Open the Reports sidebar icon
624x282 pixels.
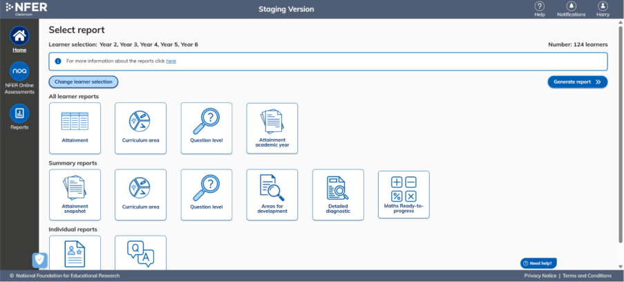click(19, 113)
